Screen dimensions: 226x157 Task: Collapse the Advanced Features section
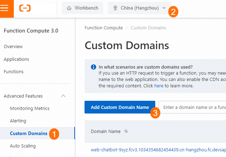[63, 96]
